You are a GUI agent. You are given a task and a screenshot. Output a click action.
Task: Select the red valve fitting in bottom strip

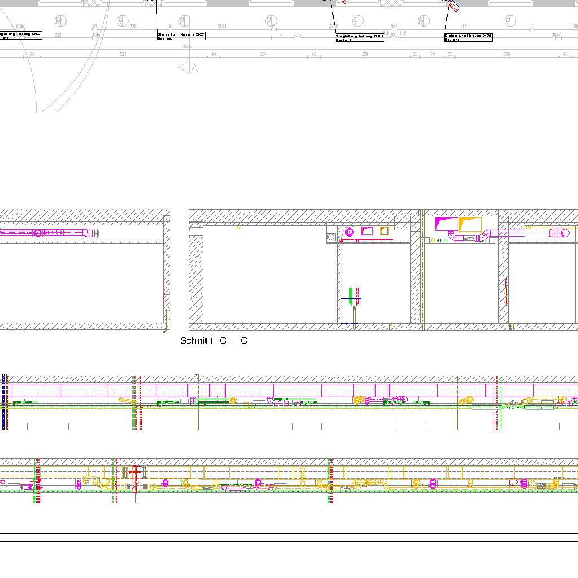tap(135, 478)
